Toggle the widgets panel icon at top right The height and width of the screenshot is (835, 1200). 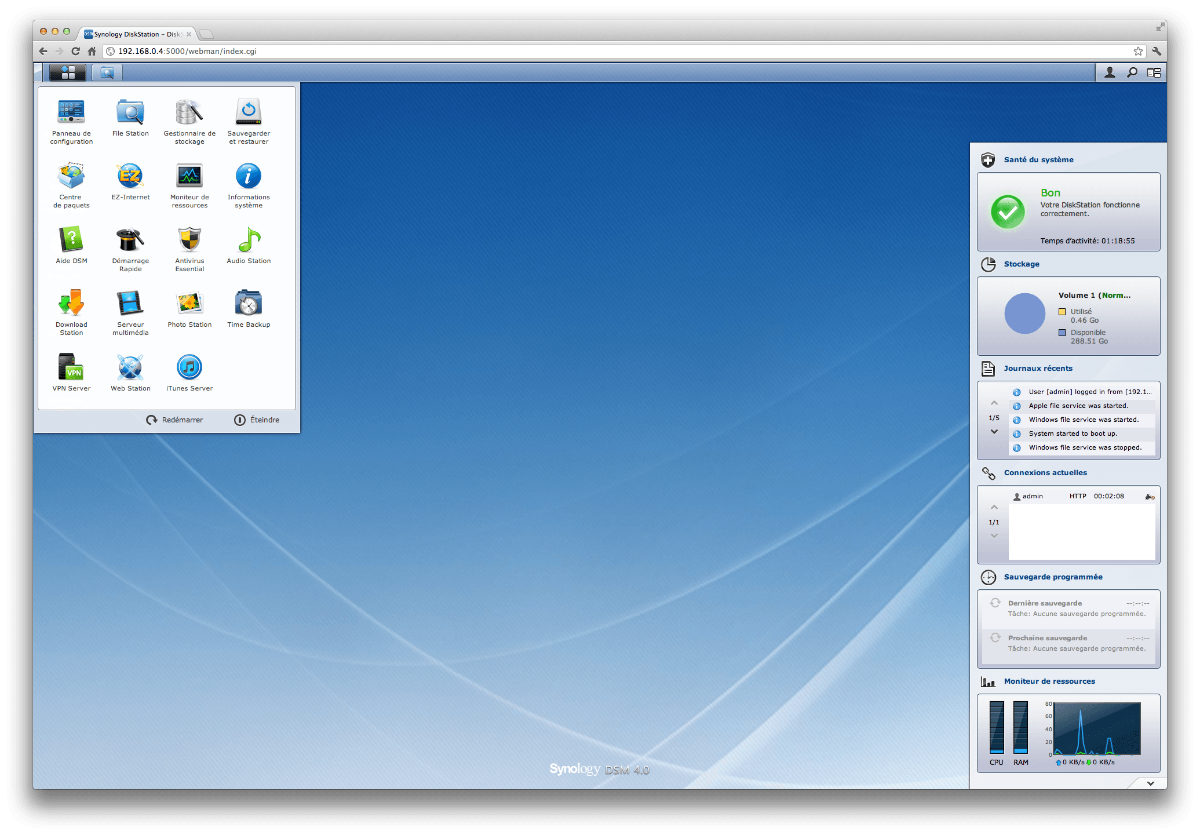1154,72
